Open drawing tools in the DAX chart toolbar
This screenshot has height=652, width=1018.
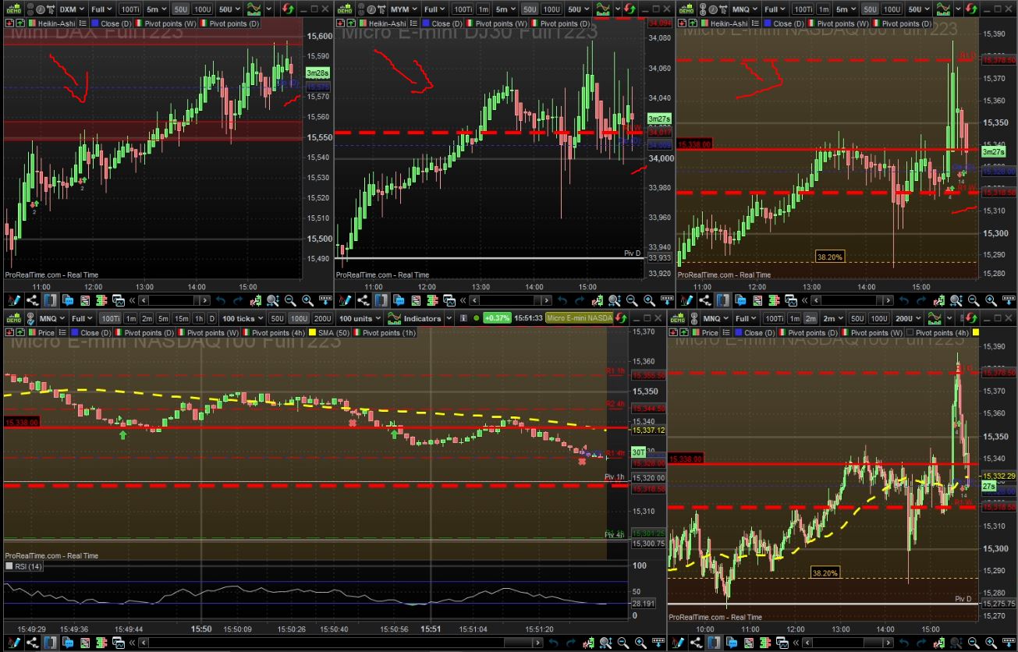point(13,300)
